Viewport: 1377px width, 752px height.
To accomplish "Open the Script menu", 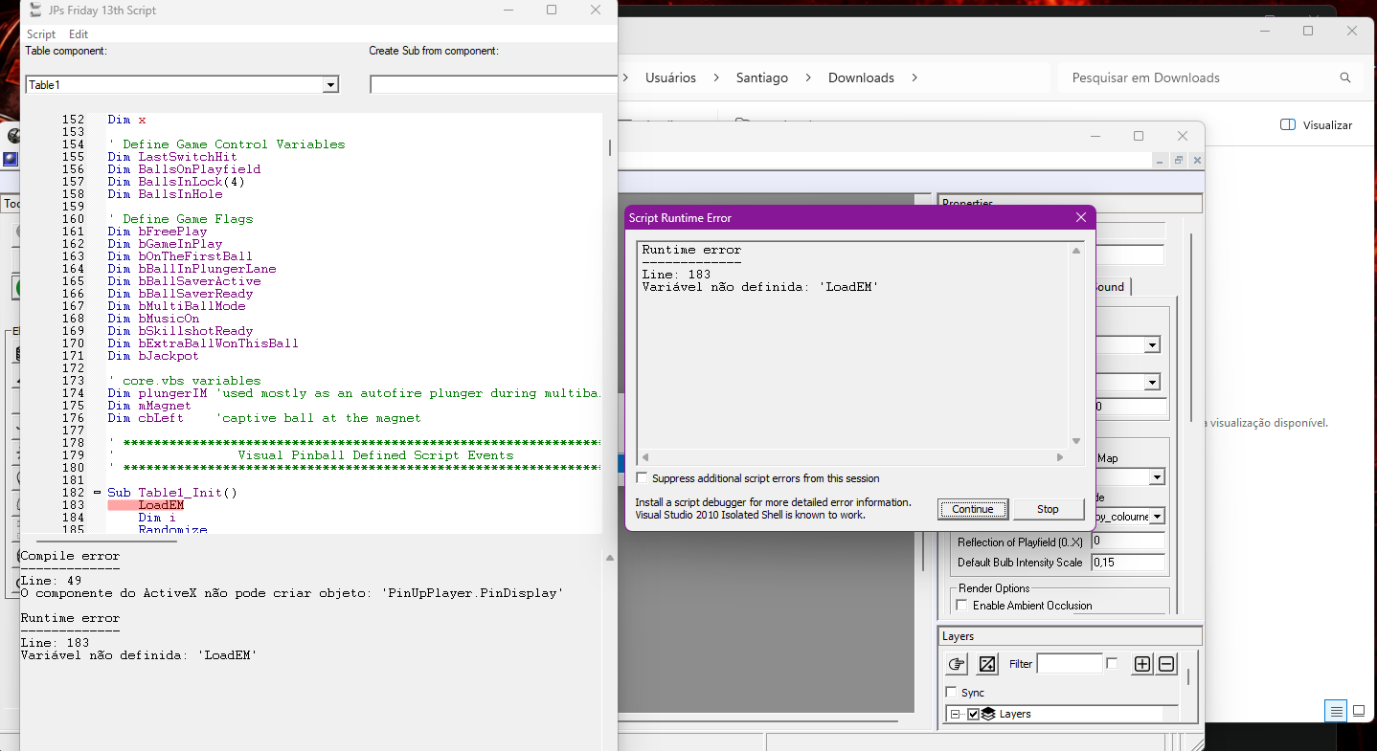I will tap(41, 34).
